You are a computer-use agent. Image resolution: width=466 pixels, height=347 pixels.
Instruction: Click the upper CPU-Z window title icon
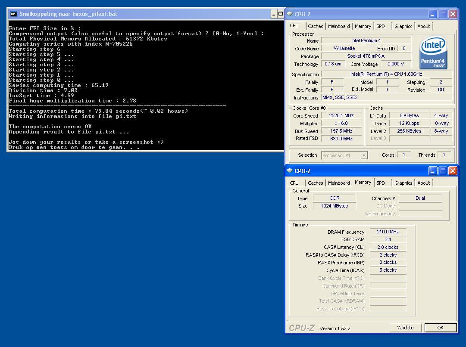tap(289, 14)
